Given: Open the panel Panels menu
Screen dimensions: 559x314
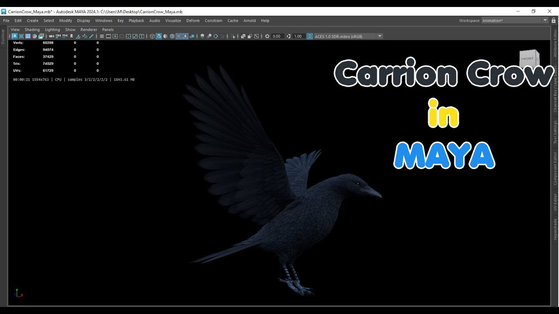Looking at the screenshot, I should pos(108,30).
